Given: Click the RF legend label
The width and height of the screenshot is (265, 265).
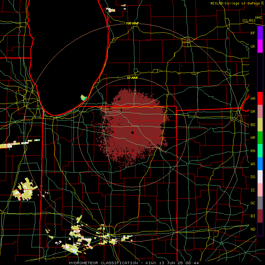Looking at the screenshot, I should (x=253, y=33).
